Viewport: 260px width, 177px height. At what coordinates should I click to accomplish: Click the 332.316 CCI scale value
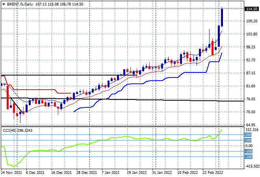point(252,130)
